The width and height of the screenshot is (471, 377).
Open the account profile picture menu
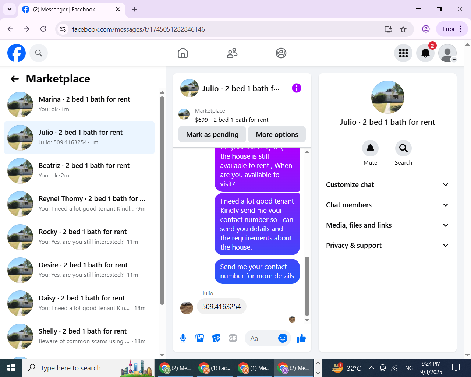coord(447,53)
